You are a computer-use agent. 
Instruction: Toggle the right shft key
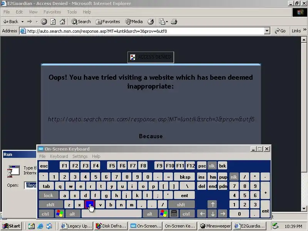(181, 204)
